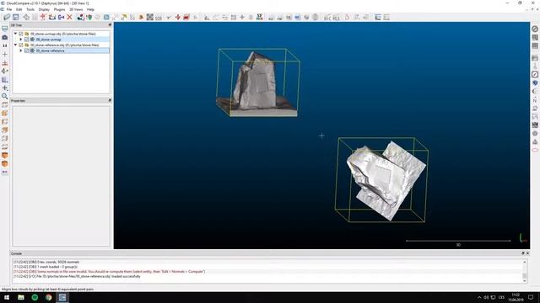
Task: Click the blue shield icon in right toolbar
Action: [x=535, y=82]
